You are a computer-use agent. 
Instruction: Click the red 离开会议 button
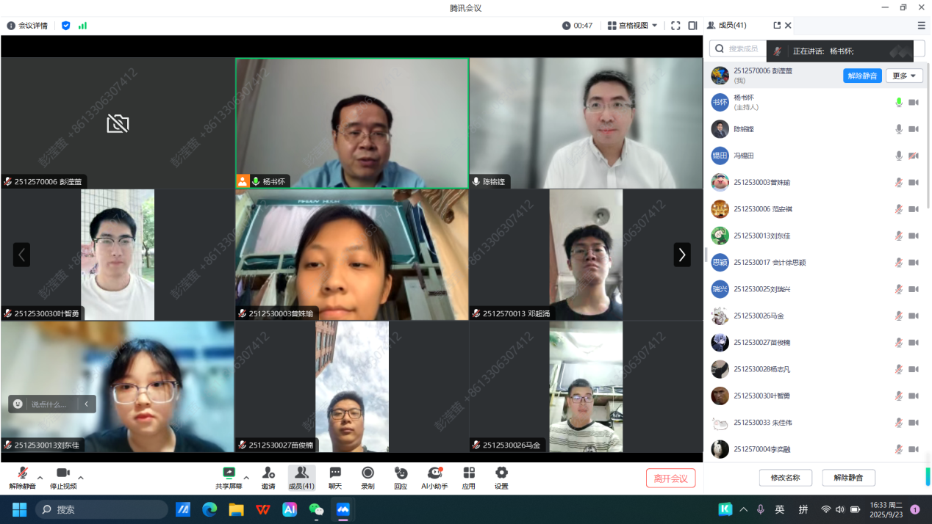[670, 478]
